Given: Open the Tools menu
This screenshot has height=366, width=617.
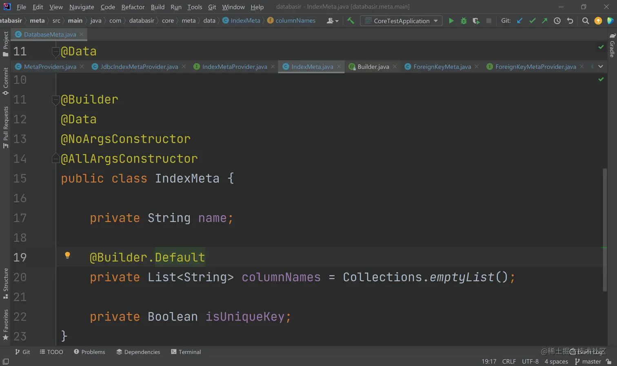Looking at the screenshot, I should point(195,7).
